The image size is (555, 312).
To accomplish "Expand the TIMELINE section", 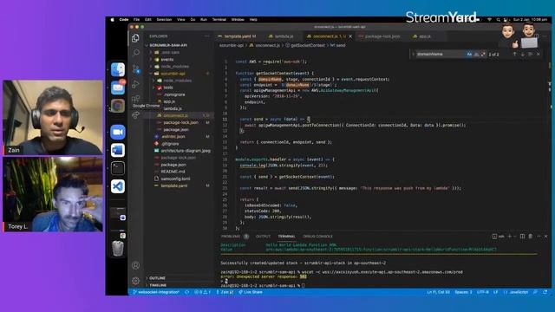I will coord(158,285).
